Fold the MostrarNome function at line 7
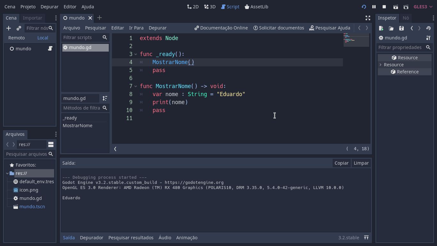This screenshot has width=437, height=246. [x=136, y=86]
